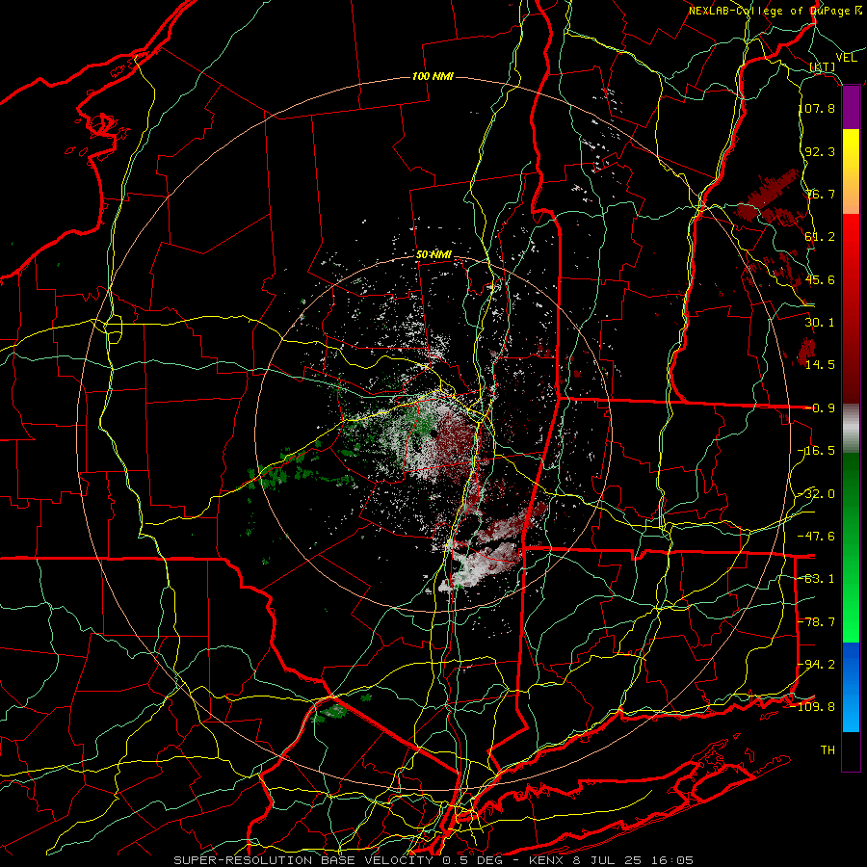The image size is (867, 867).
Task: Click the 92.3 velocity scale value
Action: (820, 151)
